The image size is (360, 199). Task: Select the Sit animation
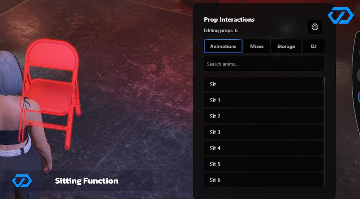tap(263, 84)
